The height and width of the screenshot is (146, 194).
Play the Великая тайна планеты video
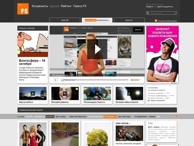point(129,93)
